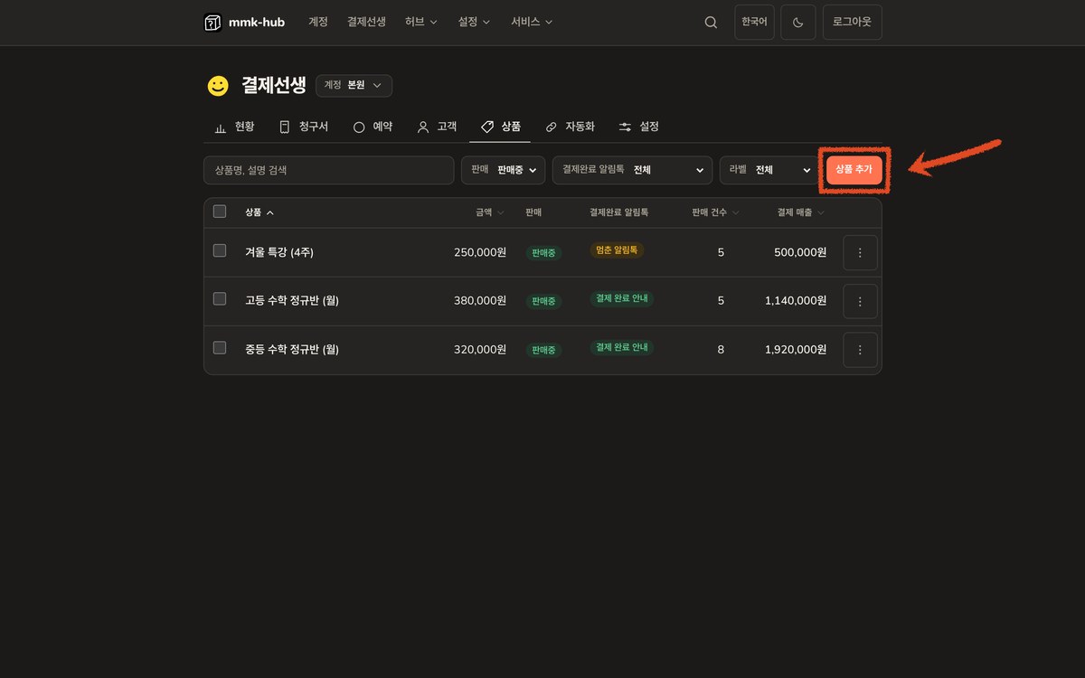The image size is (1085, 678).
Task: Switch to the 고객 tab
Action: point(437,127)
